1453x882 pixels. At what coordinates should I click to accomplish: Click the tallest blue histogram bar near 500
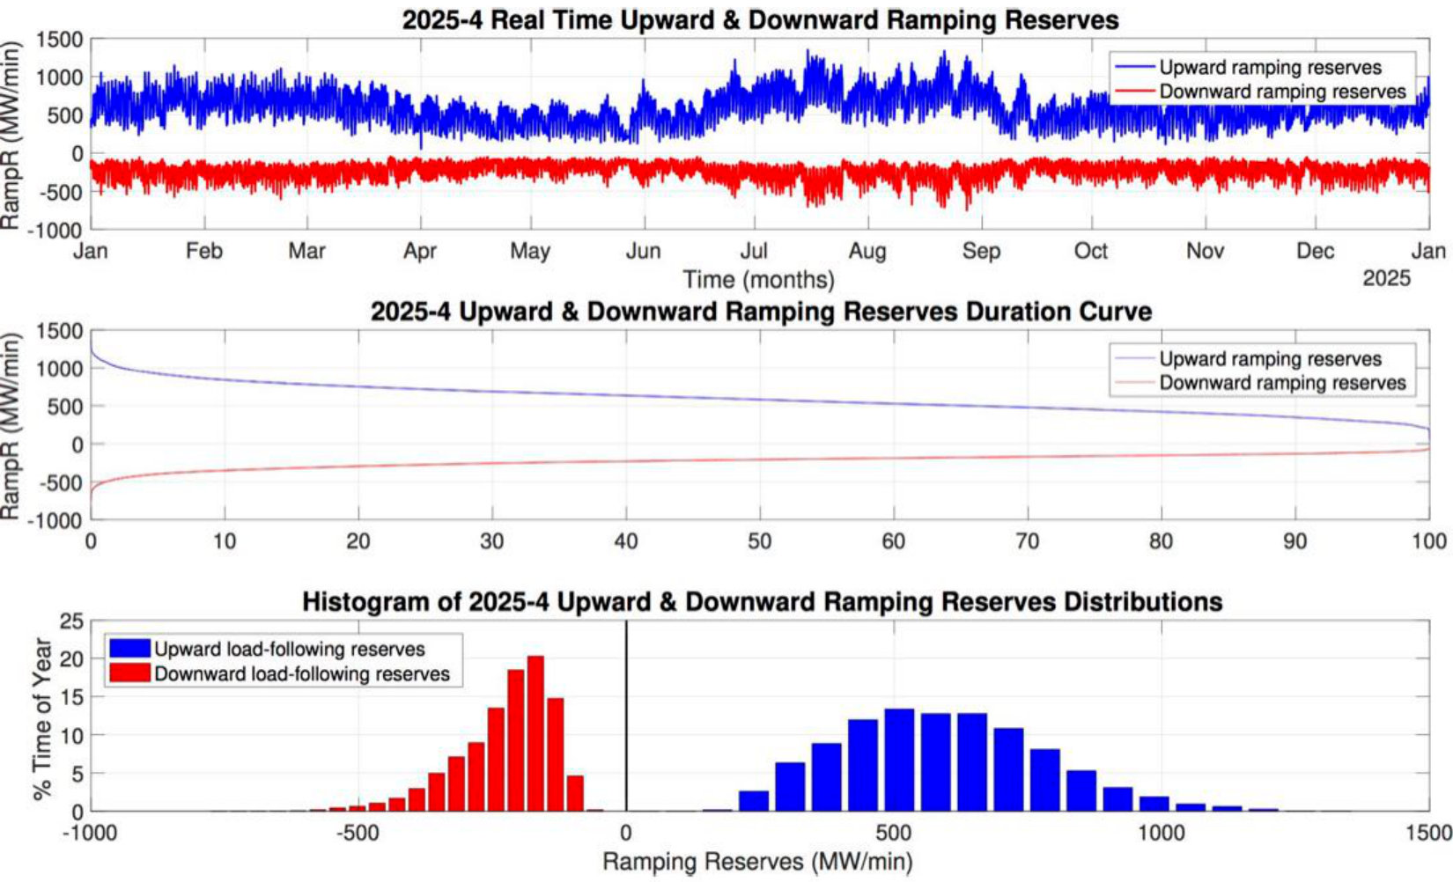[x=899, y=760]
